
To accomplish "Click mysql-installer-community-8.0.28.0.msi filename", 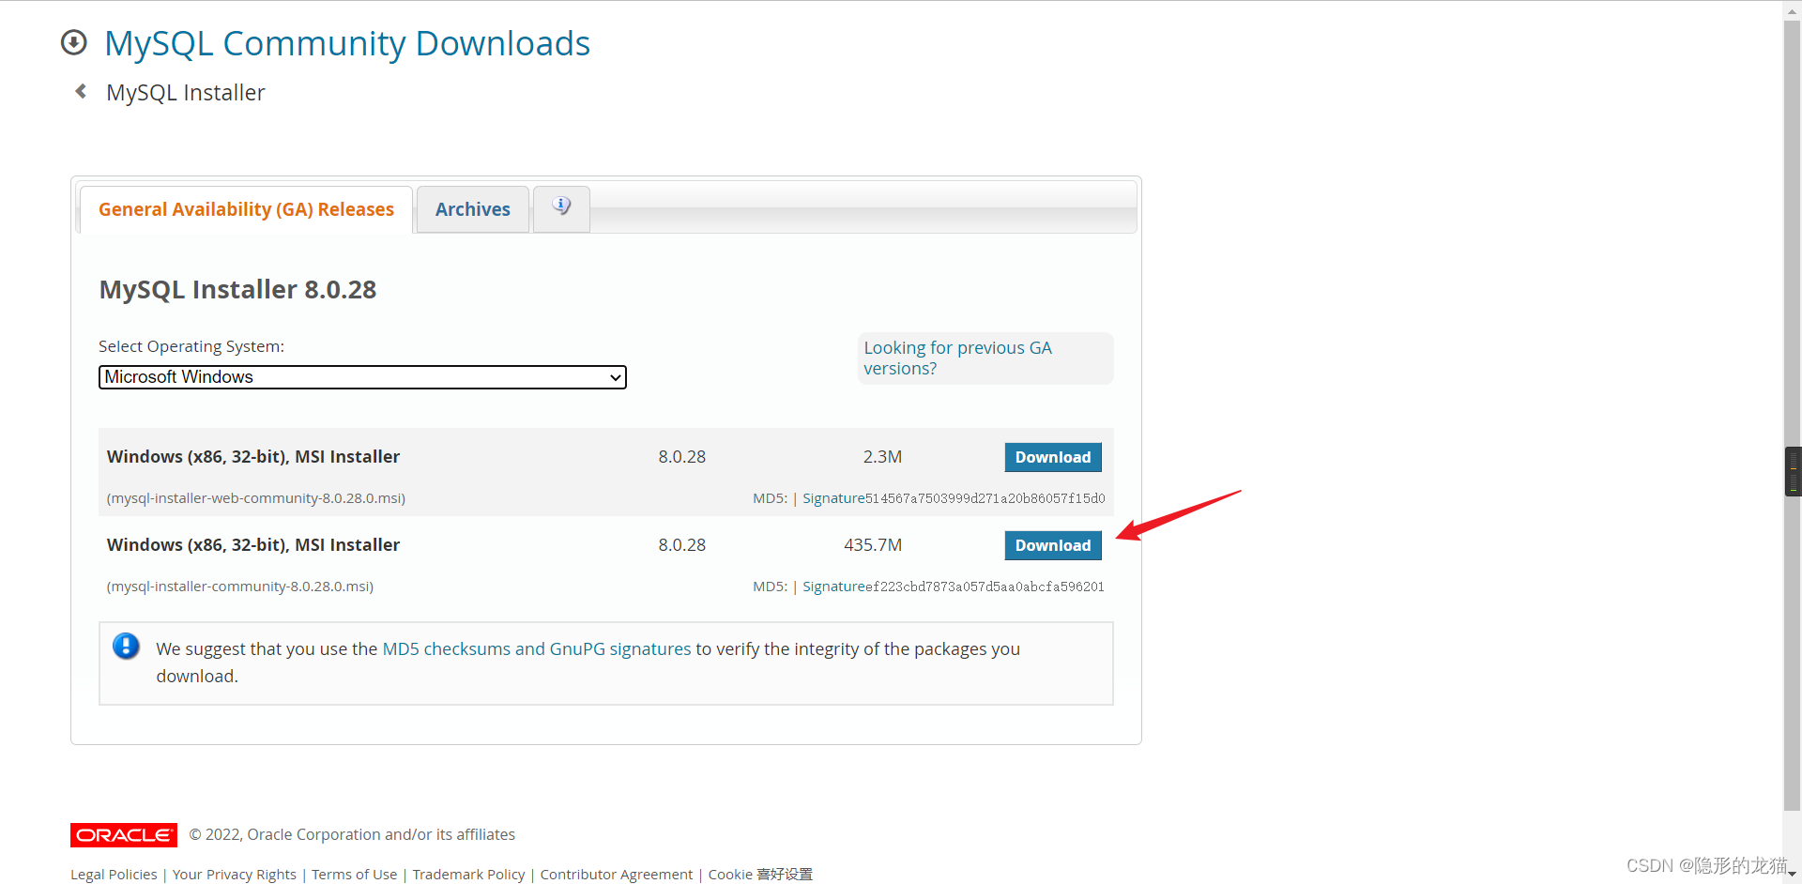I will coord(240,587).
